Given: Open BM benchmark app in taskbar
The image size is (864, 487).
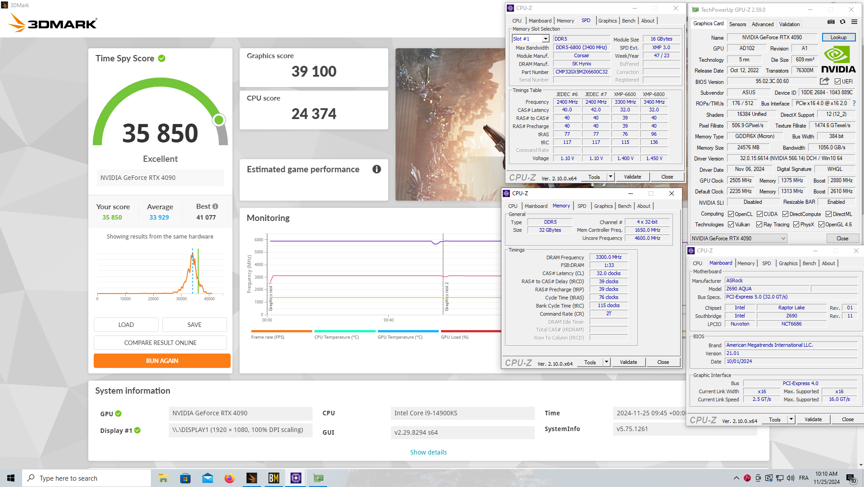Looking at the screenshot, I should coord(274,478).
